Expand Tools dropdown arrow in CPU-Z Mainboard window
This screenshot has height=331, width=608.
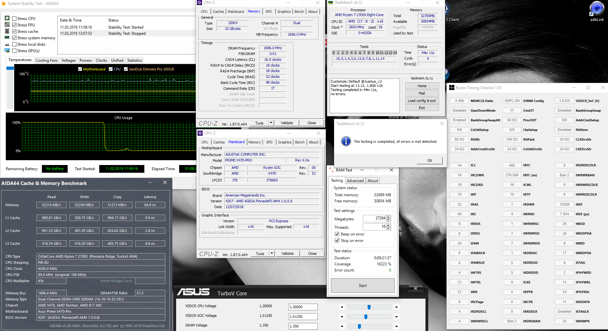[x=272, y=253]
